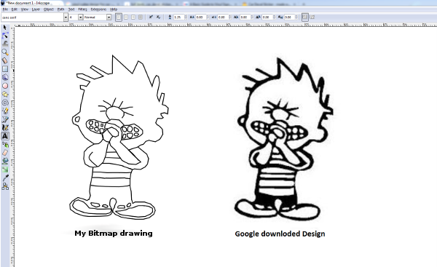The height and width of the screenshot is (267, 437).
Task: Select the Eraser tool
Action: click(x=5, y=153)
